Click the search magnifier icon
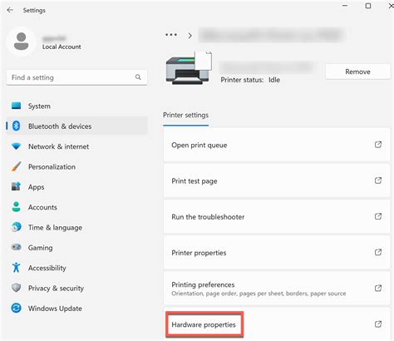This screenshot has height=341, width=394. pyautogui.click(x=138, y=77)
